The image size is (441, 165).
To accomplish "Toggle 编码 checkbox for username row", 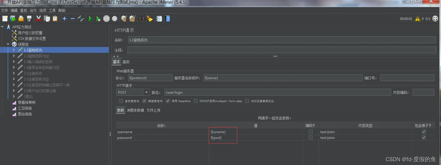I will (311, 132).
